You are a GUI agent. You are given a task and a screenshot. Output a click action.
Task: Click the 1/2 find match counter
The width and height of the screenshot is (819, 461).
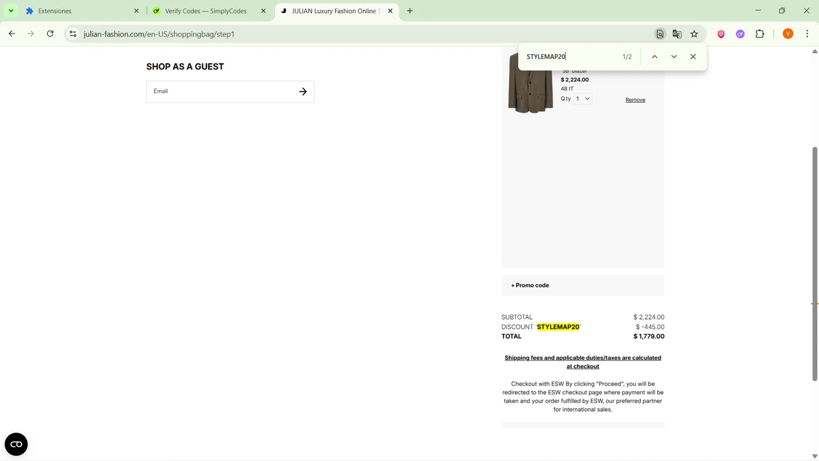pos(627,57)
